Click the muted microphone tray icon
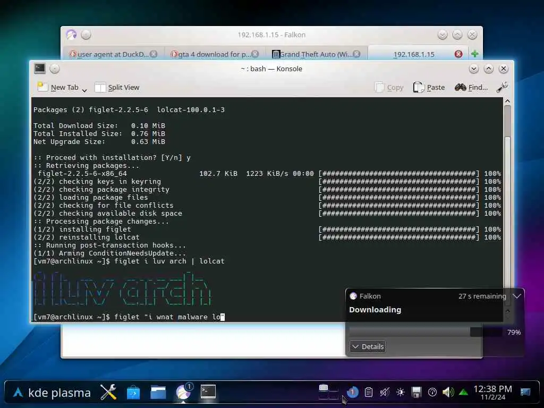This screenshot has height=408, width=544. 385,393
